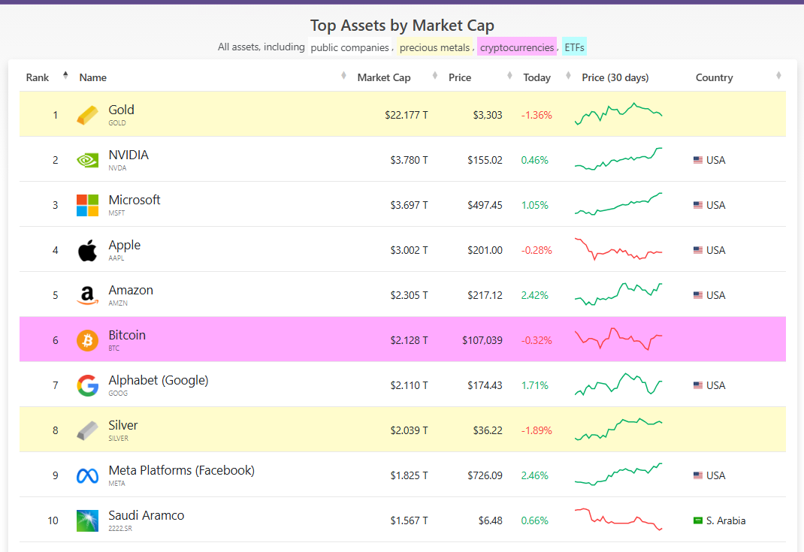Click the Microsoft logo icon

(x=87, y=205)
